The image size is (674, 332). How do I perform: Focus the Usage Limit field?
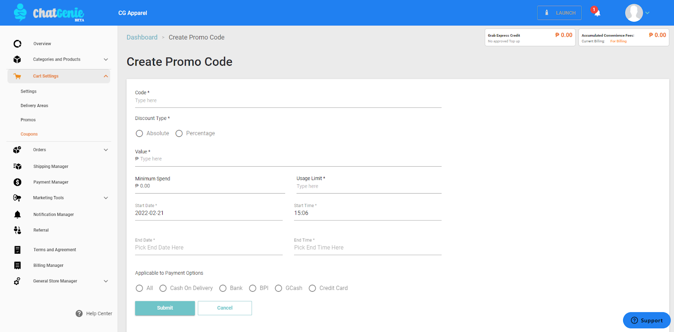369,186
